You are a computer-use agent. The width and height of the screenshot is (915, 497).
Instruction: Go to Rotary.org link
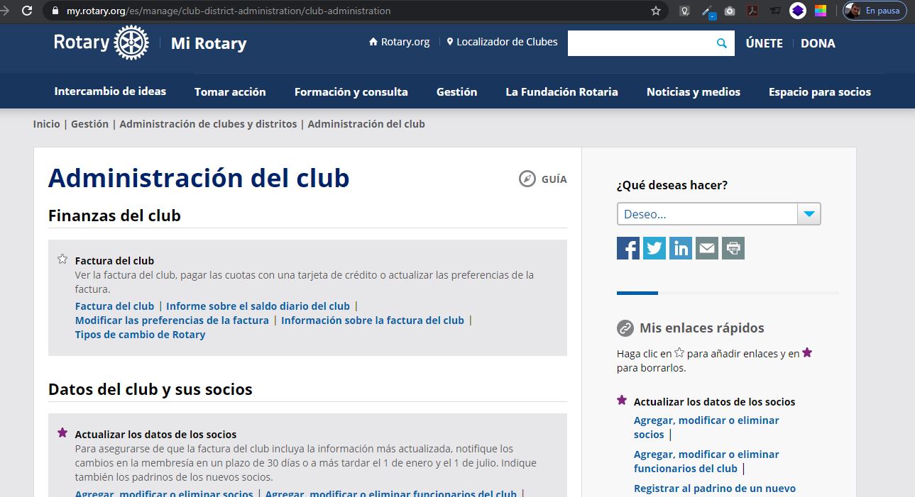400,42
